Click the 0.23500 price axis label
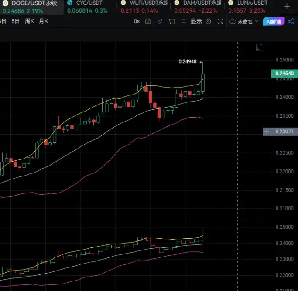The height and width of the screenshot is (291, 298). (284, 116)
